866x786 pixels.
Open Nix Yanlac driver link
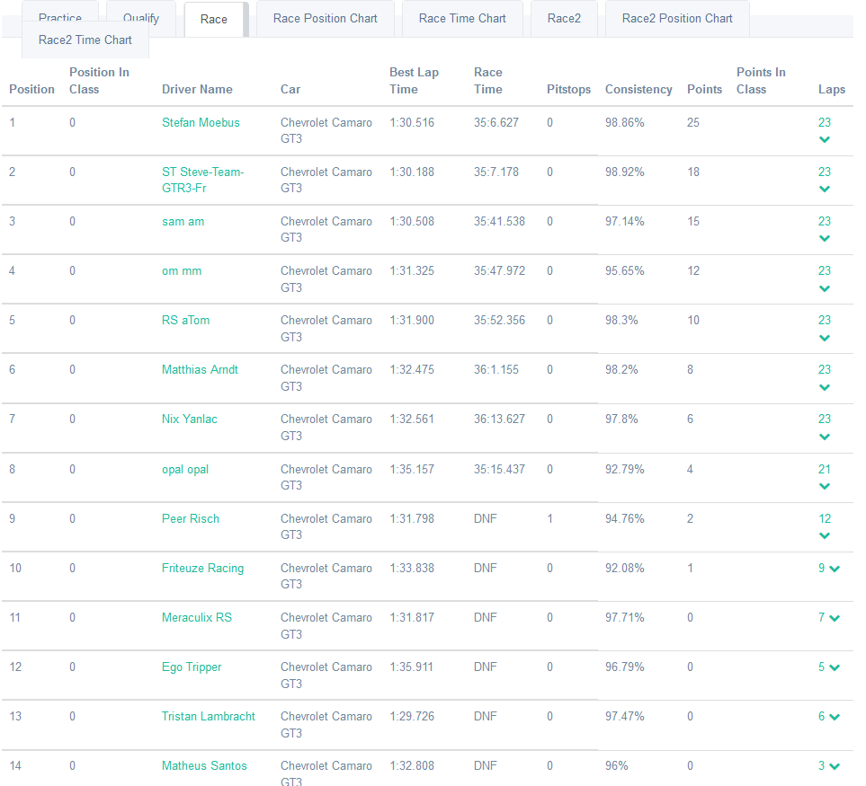190,419
